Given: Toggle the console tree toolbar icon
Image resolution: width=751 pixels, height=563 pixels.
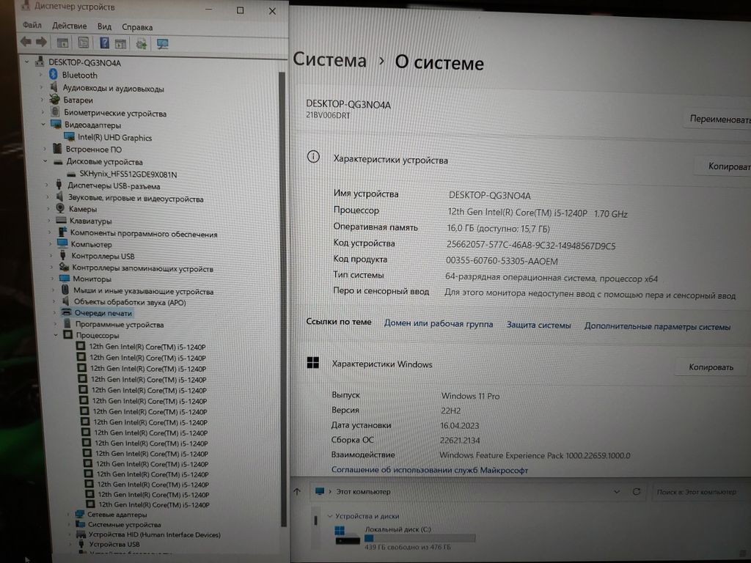Looking at the screenshot, I should coord(62,43).
